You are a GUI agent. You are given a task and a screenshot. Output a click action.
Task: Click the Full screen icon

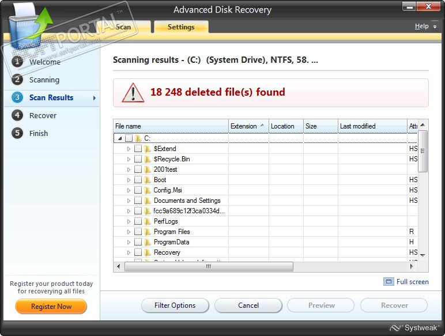click(389, 282)
